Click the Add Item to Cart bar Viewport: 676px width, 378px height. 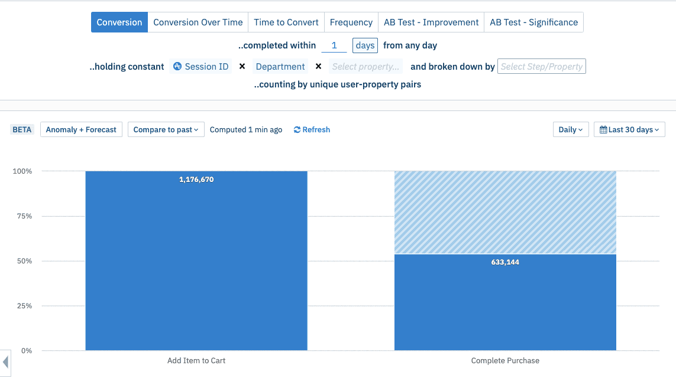[196, 260]
